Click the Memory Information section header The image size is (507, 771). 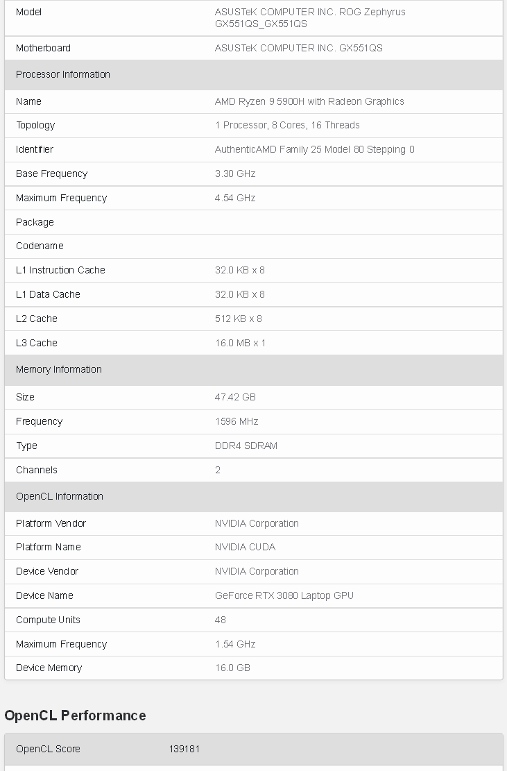click(254, 370)
